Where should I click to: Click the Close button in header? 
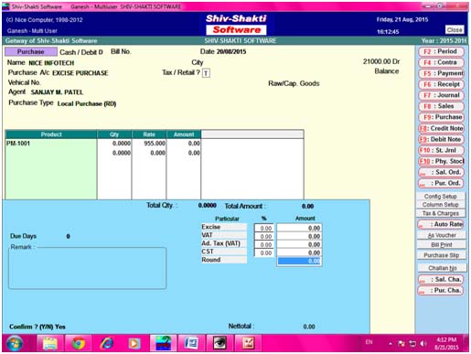(x=455, y=30)
